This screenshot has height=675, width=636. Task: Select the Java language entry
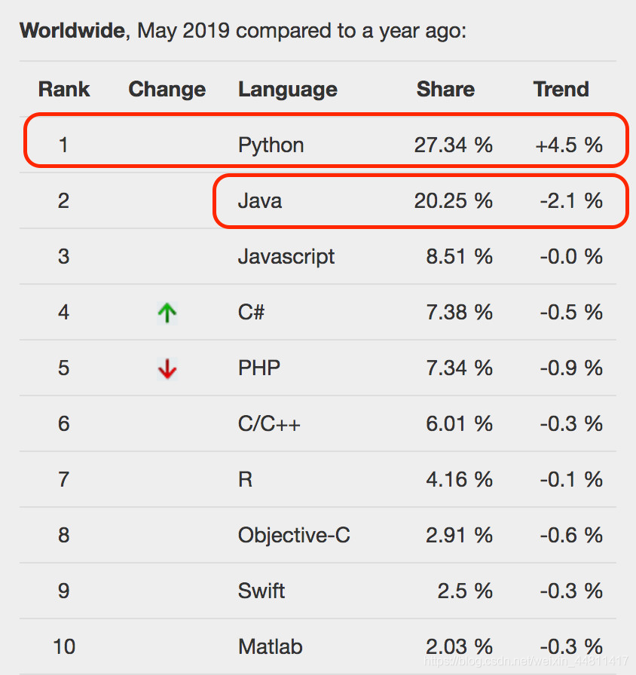click(x=260, y=201)
